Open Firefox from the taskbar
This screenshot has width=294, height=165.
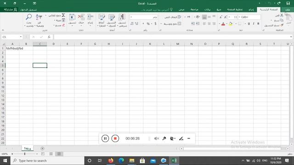coord(111,160)
